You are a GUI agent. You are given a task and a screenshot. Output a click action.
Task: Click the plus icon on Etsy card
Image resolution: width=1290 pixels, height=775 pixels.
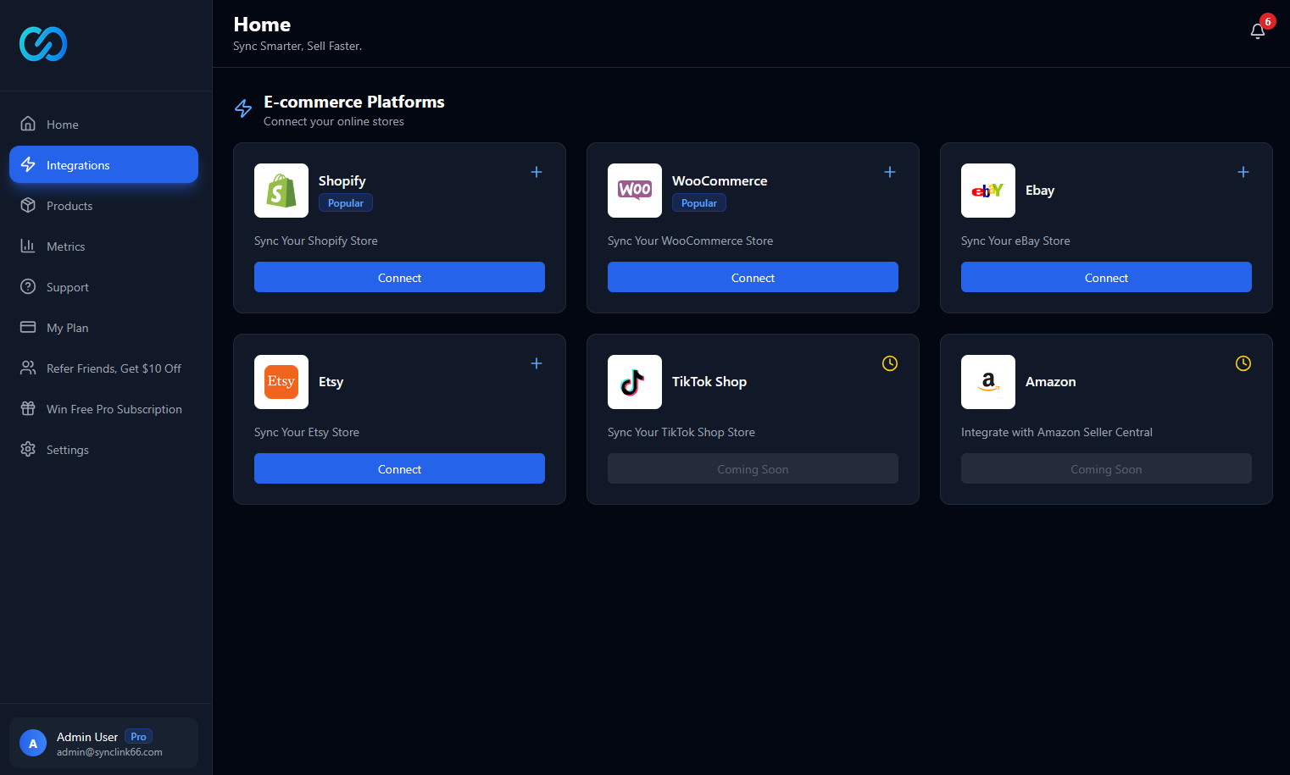click(x=537, y=363)
